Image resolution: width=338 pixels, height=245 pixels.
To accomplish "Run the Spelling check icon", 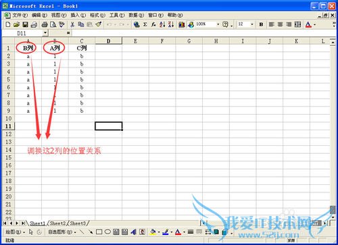I will coord(62,24).
